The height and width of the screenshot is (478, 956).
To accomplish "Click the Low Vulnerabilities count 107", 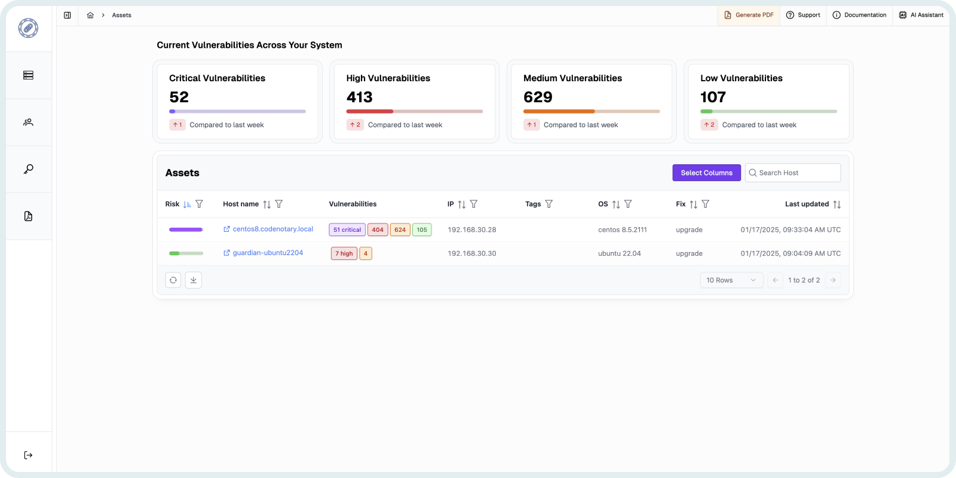I will pyautogui.click(x=713, y=97).
